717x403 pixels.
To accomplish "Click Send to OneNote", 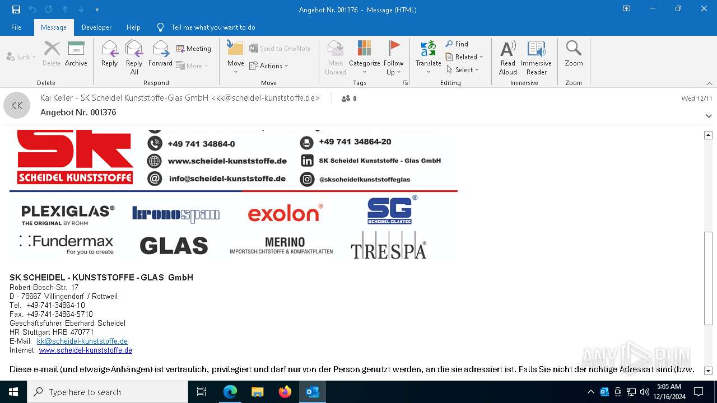I will click(x=280, y=49).
